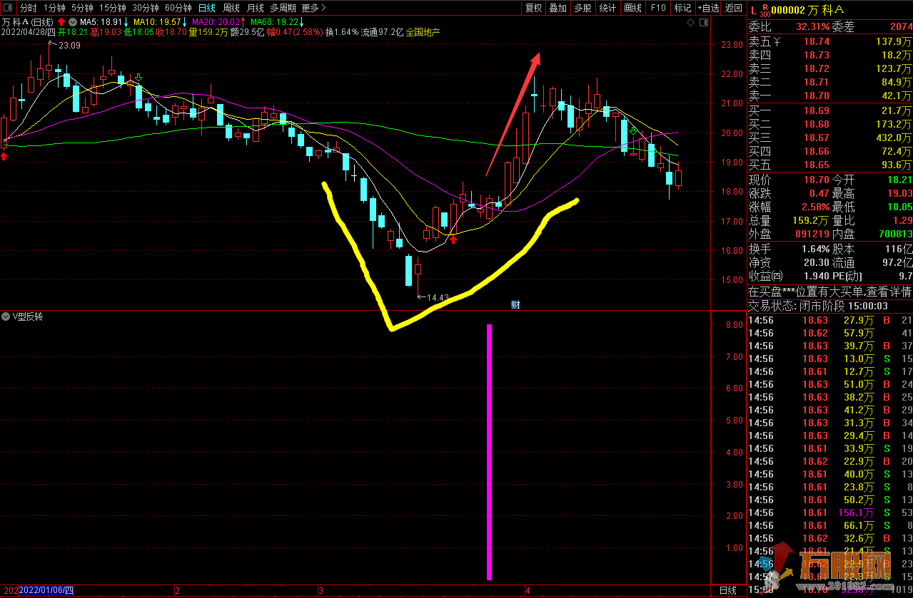Click the 返回 back button
Viewport: 913px width, 598px height.
(733, 8)
